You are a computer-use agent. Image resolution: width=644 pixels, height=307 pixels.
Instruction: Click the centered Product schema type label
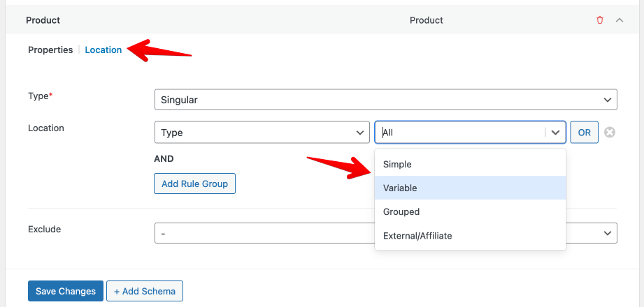(x=427, y=20)
